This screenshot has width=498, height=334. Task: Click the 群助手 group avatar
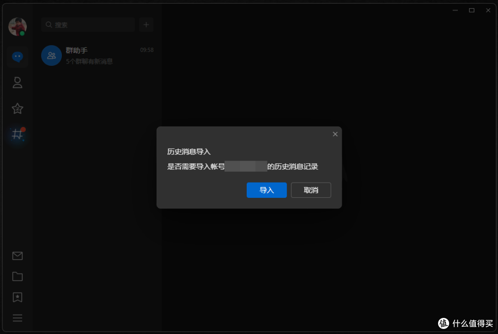click(x=51, y=55)
